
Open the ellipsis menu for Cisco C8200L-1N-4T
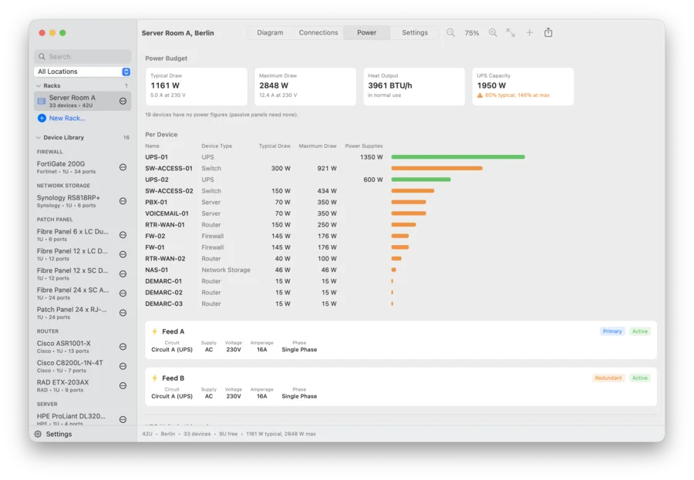[123, 366]
